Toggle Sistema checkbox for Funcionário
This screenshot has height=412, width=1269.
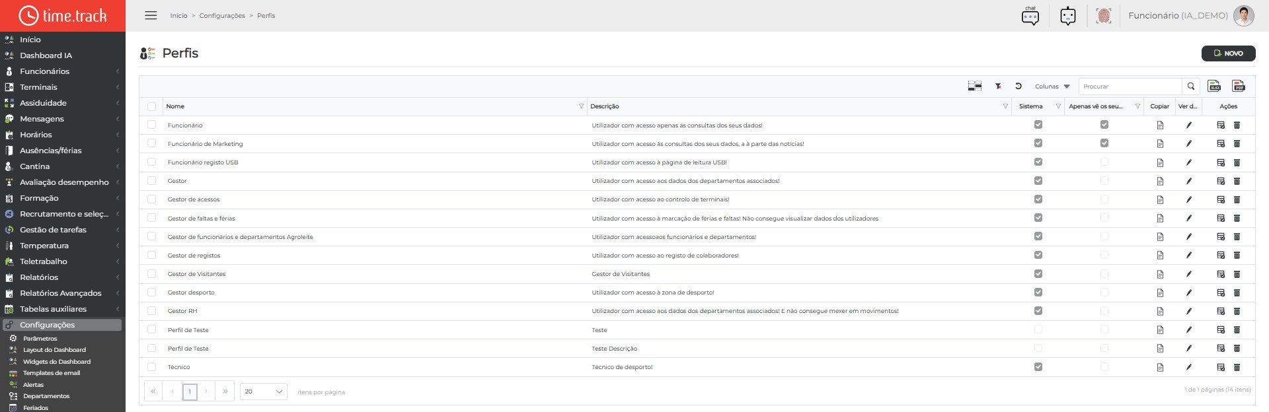pos(1038,125)
